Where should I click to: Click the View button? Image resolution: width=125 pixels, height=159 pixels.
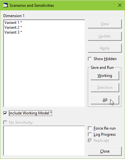pos(105,24)
